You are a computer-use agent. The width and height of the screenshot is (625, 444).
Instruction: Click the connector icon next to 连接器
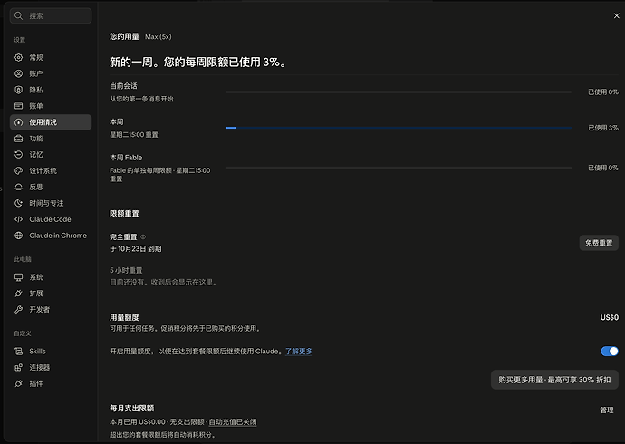point(19,368)
